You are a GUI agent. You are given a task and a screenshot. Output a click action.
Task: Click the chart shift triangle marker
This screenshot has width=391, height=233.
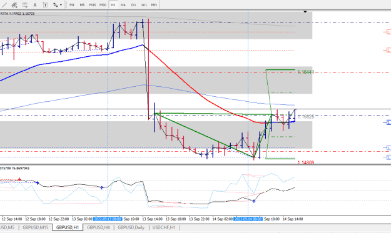tap(305, 12)
